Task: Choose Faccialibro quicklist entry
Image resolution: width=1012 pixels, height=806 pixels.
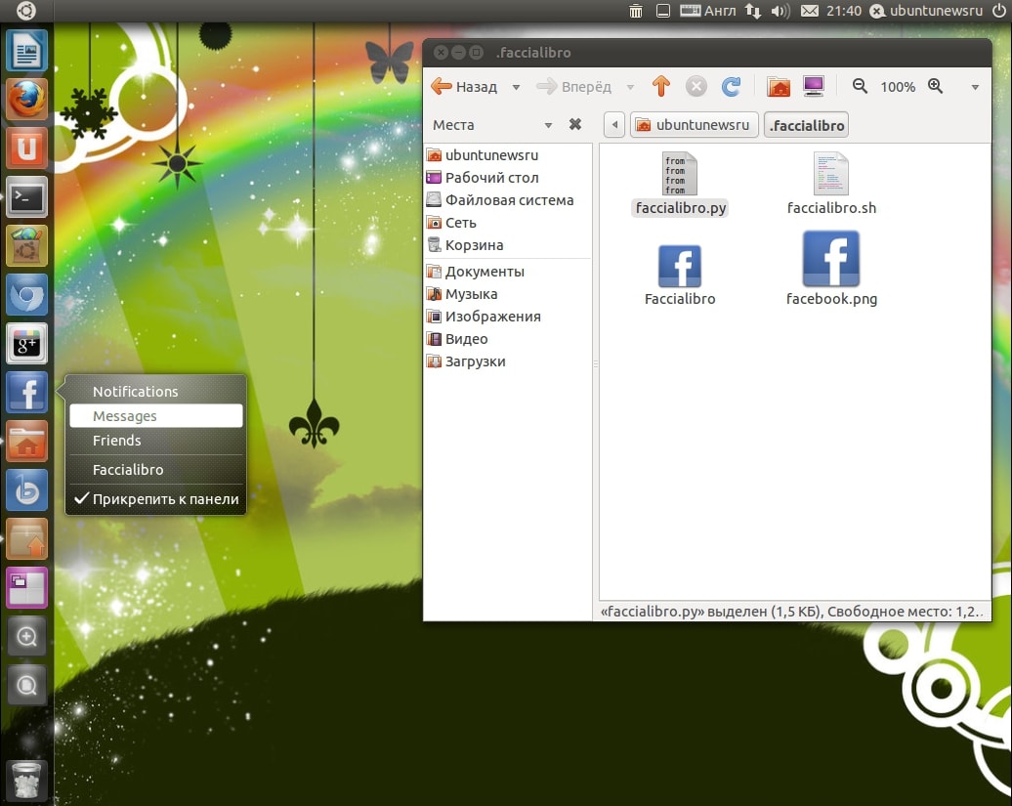Action: pyautogui.click(x=156, y=469)
